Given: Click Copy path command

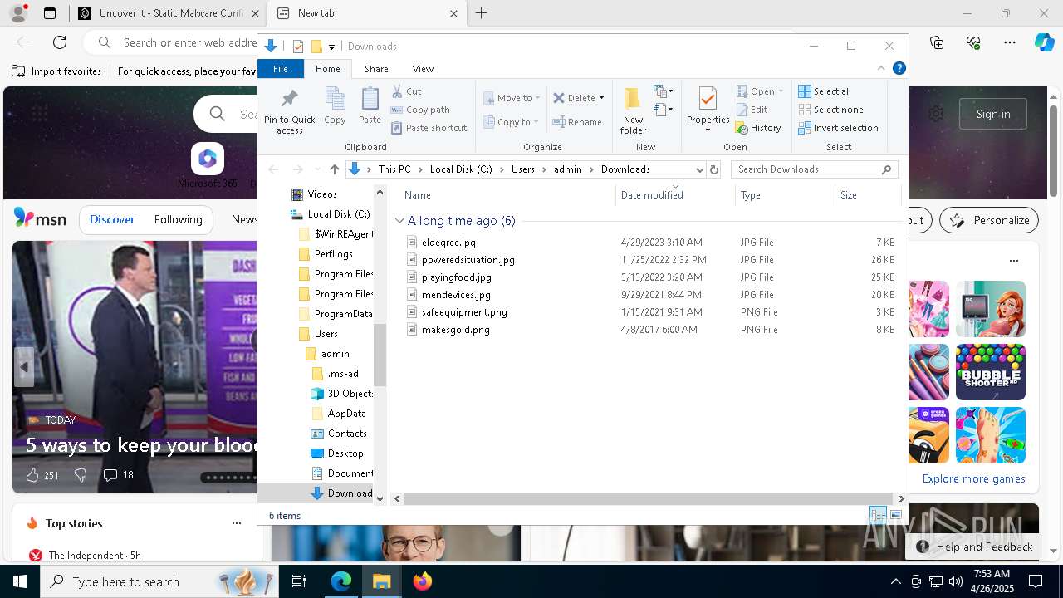Looking at the screenshot, I should 420,110.
